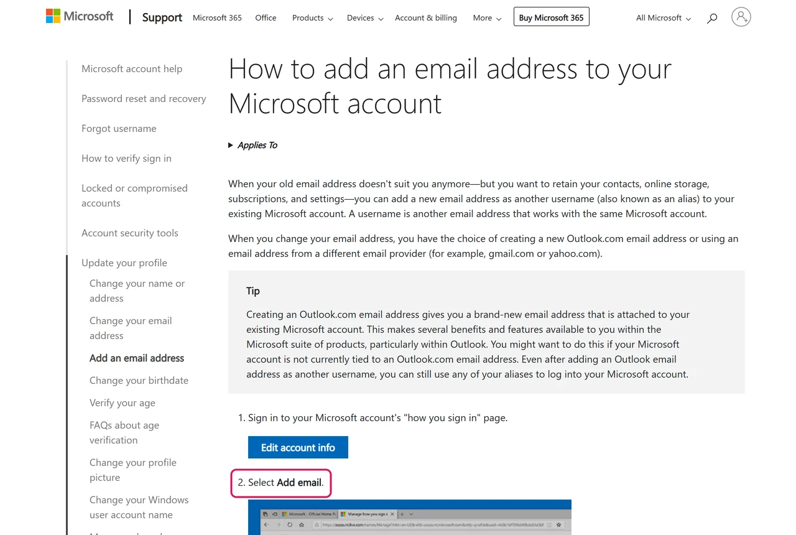Image resolution: width=796 pixels, height=535 pixels.
Task: Click the Tip heading in gray box
Action: [x=253, y=291]
